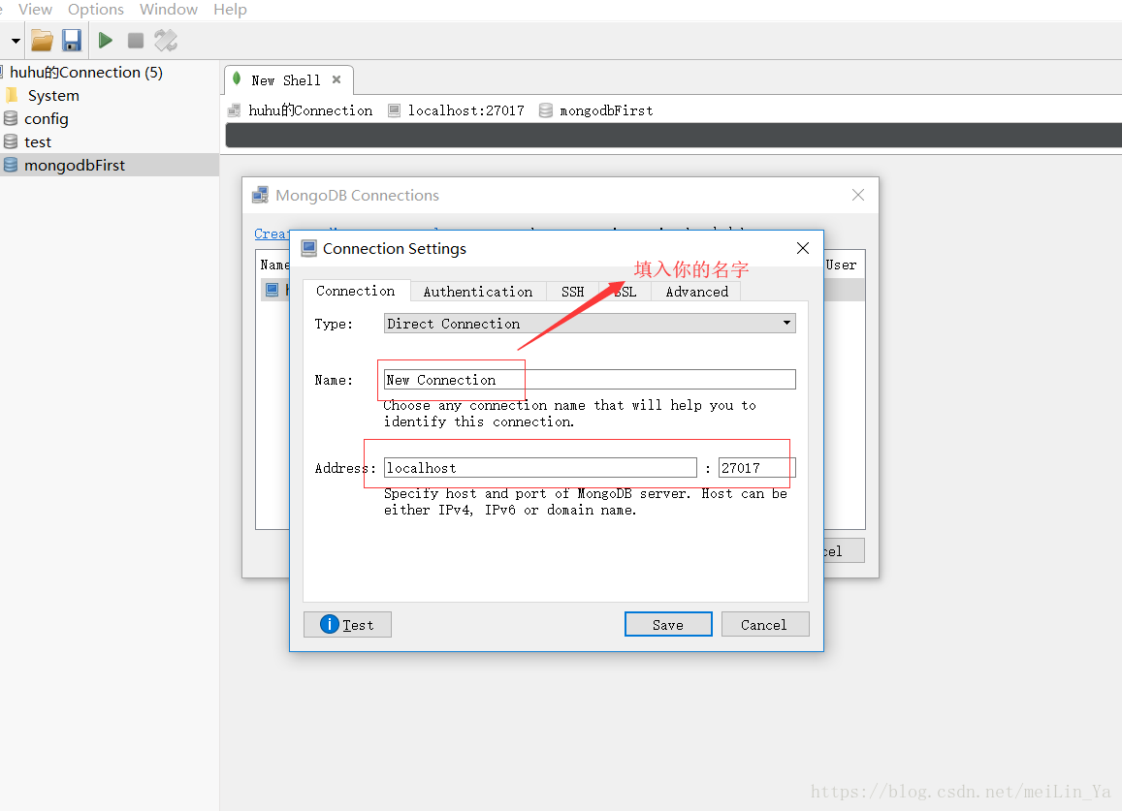The width and height of the screenshot is (1122, 811).
Task: Open the connect dropdown arrow in toolbar
Action: pos(15,41)
